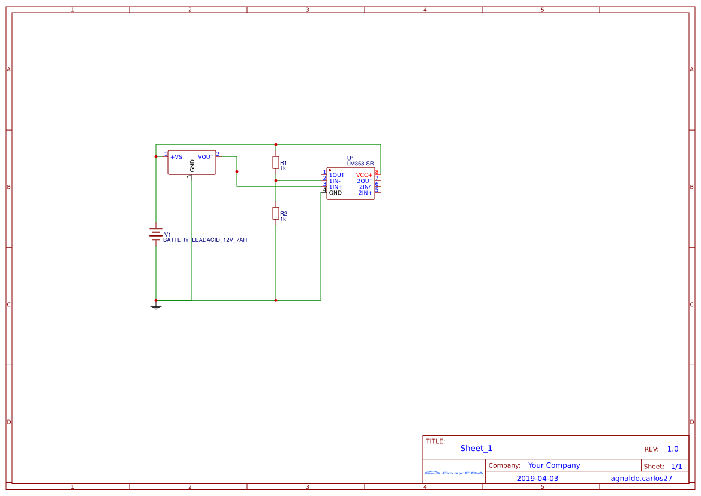
Task: Select the author agnaldo.carlos27 text
Action: click(642, 479)
